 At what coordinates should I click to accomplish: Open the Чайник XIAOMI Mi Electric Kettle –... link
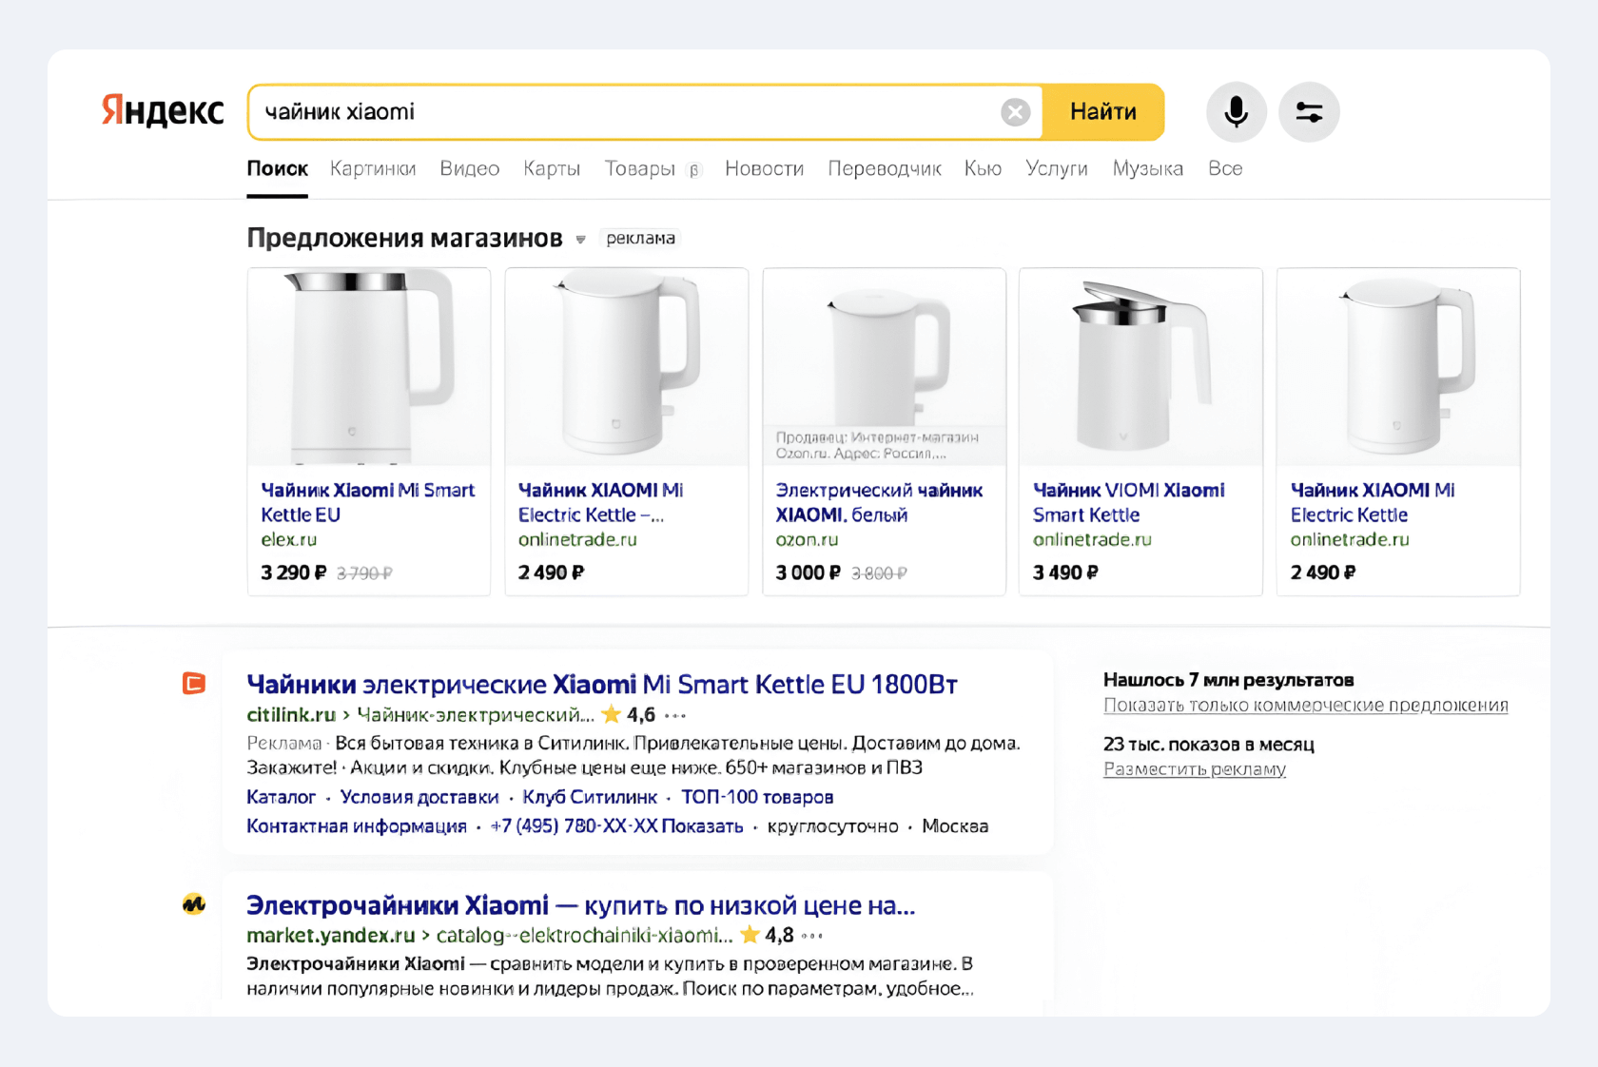point(600,502)
